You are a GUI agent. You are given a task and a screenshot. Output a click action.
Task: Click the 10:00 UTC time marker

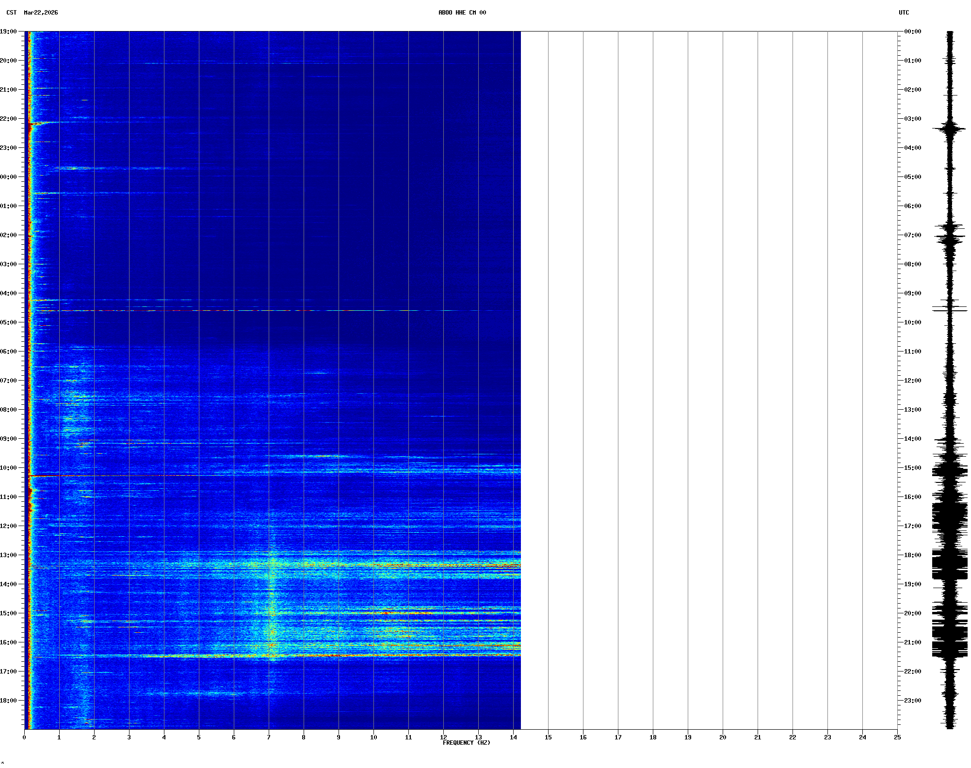pos(912,322)
